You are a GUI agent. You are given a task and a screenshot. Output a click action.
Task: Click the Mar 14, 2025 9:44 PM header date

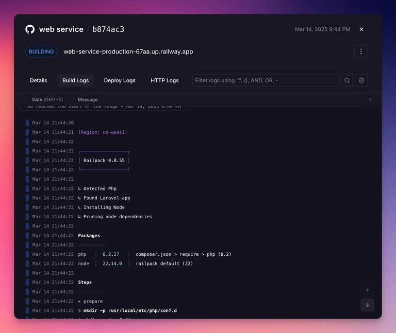(322, 29)
